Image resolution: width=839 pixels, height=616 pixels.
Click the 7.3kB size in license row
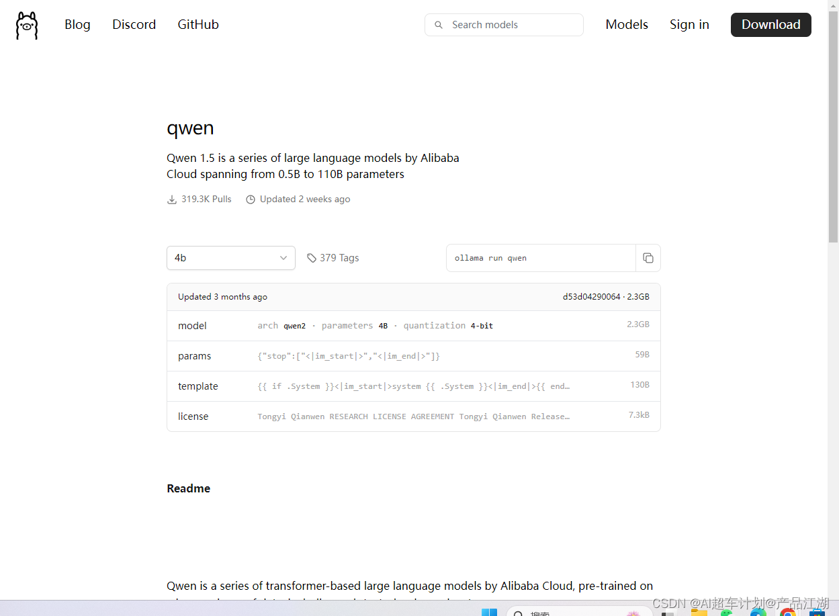click(x=639, y=415)
